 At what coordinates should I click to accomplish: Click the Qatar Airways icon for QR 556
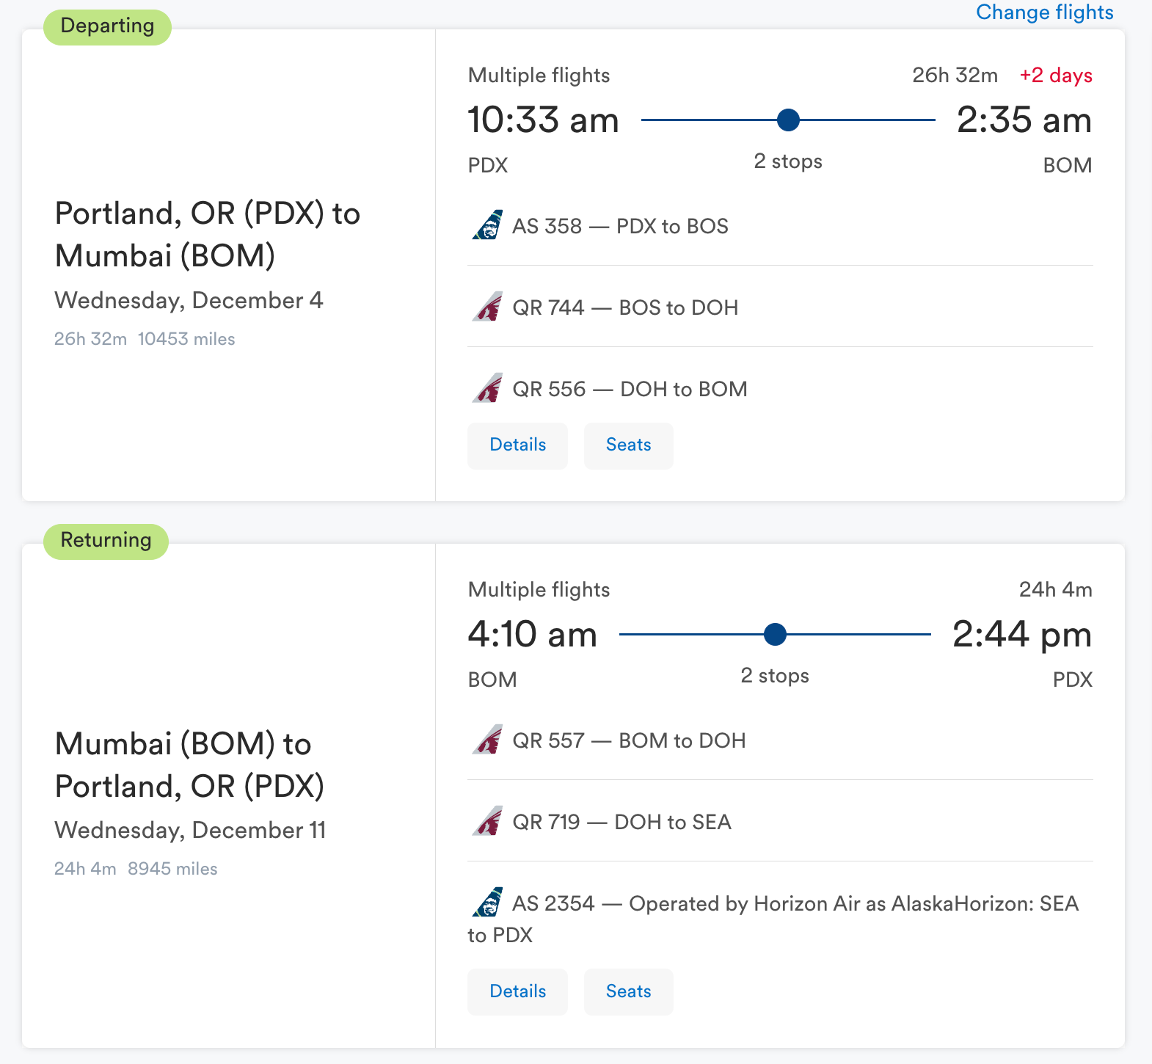pyautogui.click(x=487, y=388)
